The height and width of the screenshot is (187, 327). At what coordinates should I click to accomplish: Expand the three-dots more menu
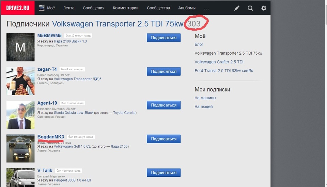click(x=206, y=9)
